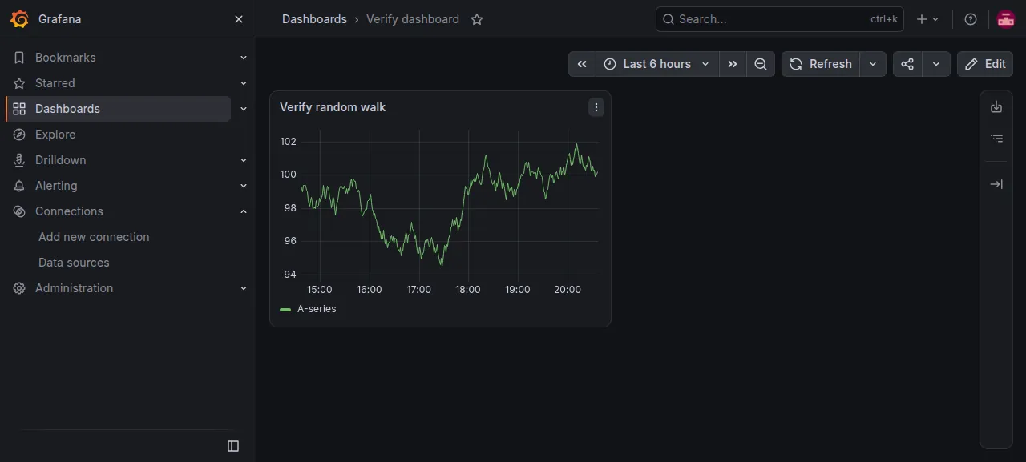Image resolution: width=1026 pixels, height=462 pixels.
Task: Expand the Administration section chevron
Action: (244, 288)
